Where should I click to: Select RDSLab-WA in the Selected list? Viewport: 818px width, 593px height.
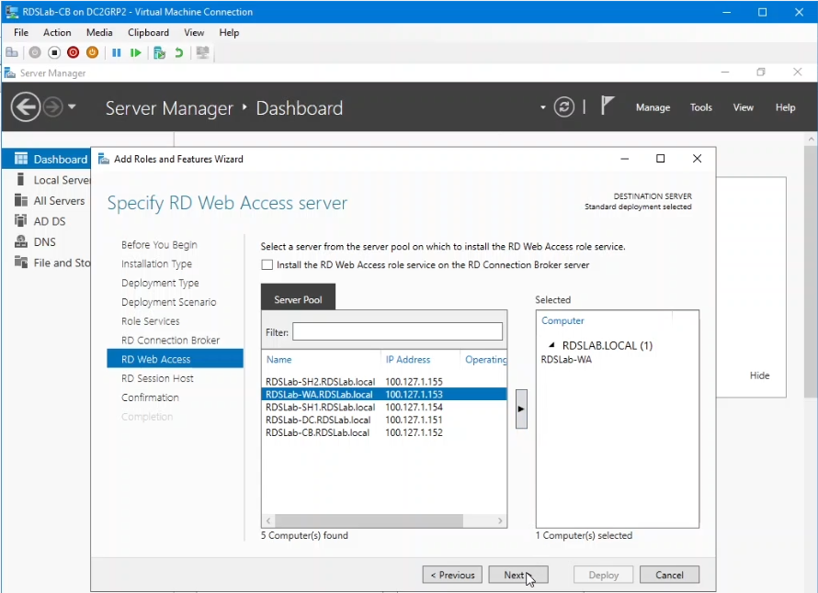(x=566, y=360)
